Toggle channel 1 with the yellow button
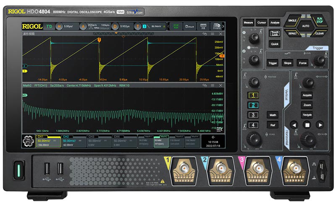Screen dimensions: 336x203 tap(253, 95)
